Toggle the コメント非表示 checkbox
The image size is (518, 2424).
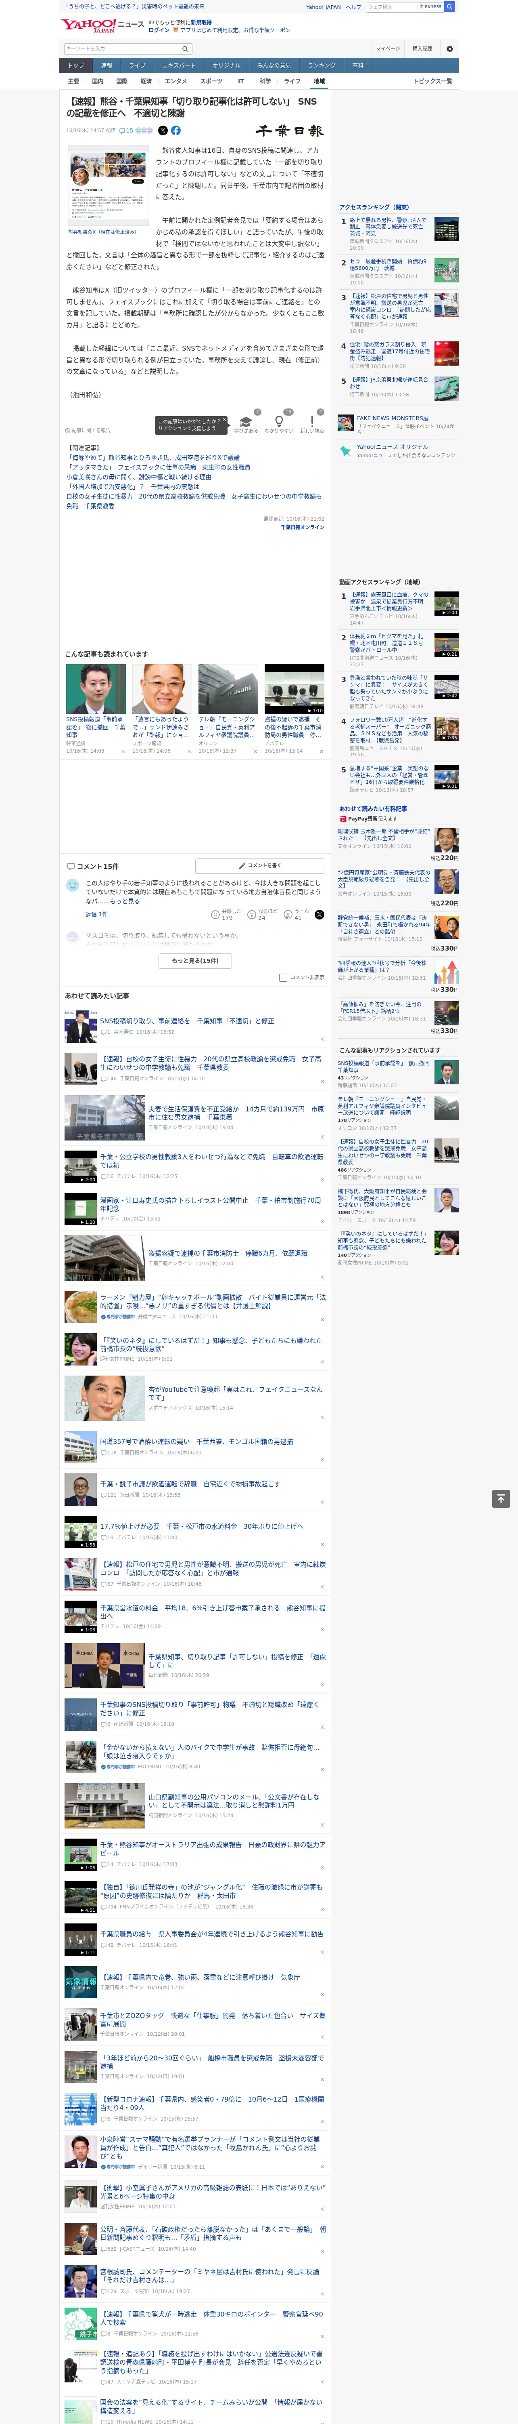click(x=283, y=978)
